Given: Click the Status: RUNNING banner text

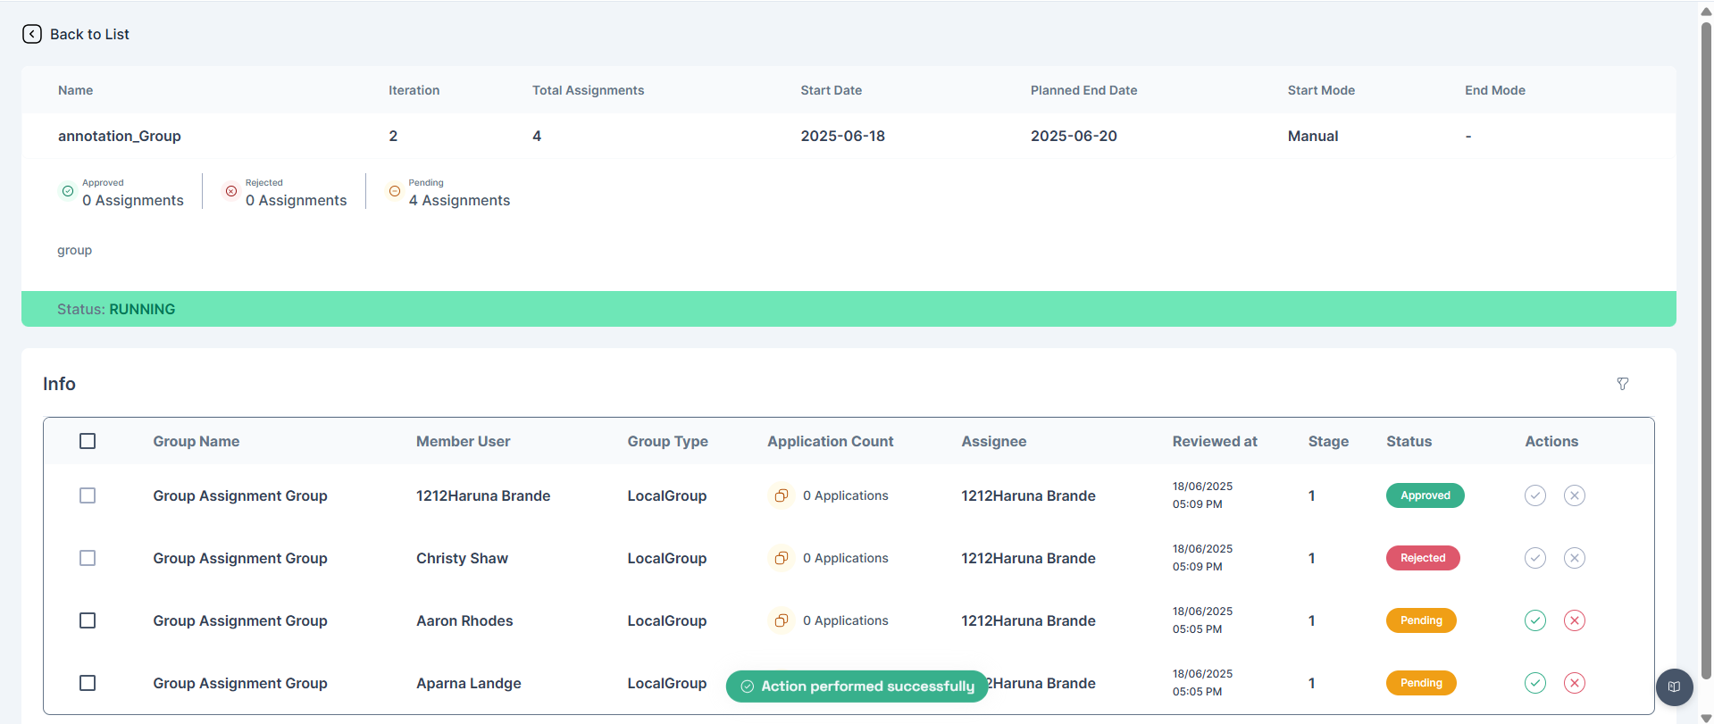Looking at the screenshot, I should (116, 309).
